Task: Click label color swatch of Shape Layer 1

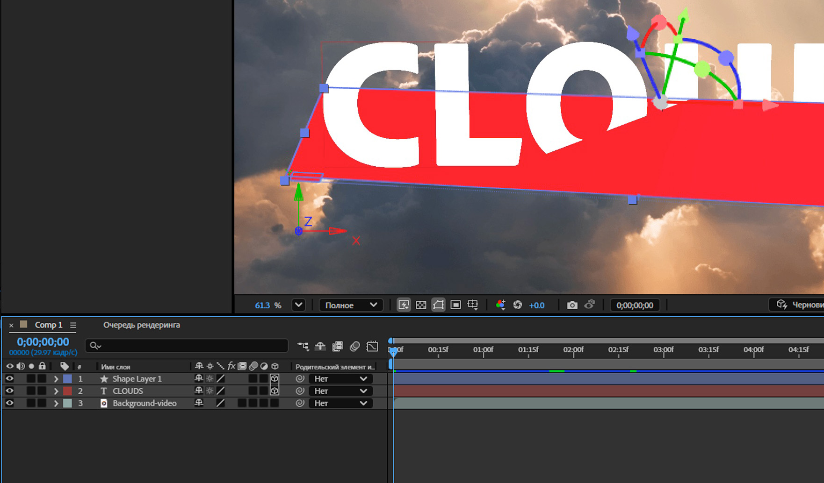Action: pos(67,379)
